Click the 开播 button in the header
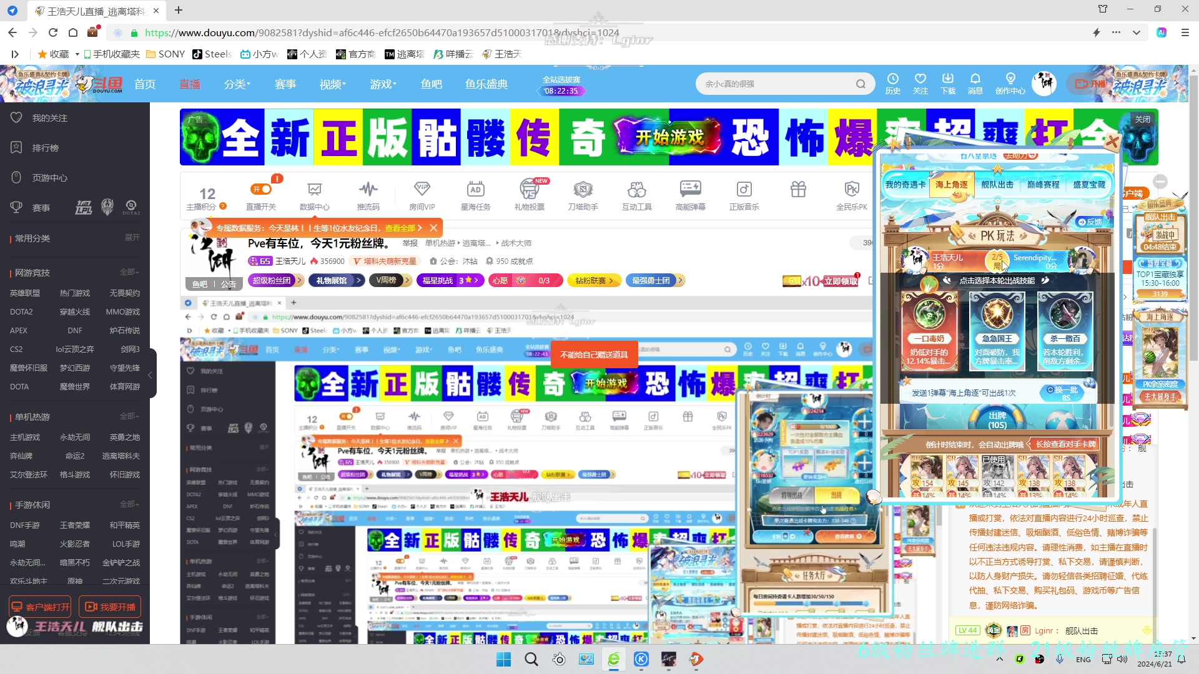This screenshot has width=1199, height=674. click(x=1090, y=84)
